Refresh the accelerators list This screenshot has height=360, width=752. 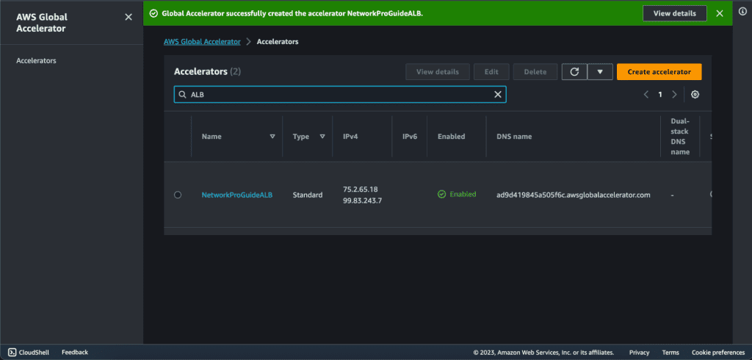[574, 72]
